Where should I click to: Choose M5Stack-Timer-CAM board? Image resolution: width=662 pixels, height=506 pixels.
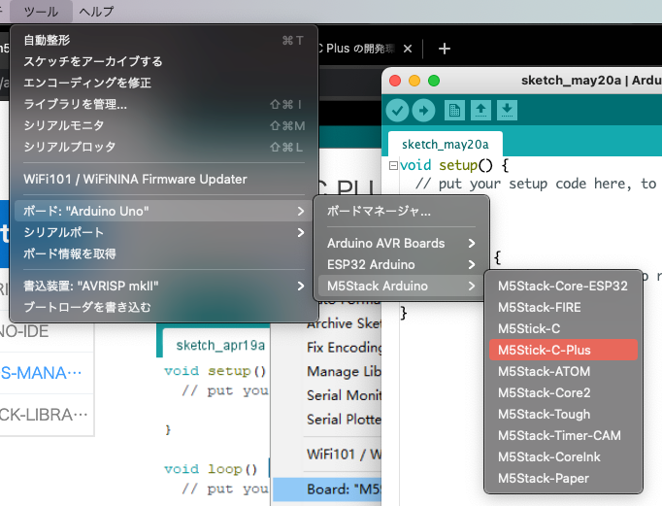(563, 435)
